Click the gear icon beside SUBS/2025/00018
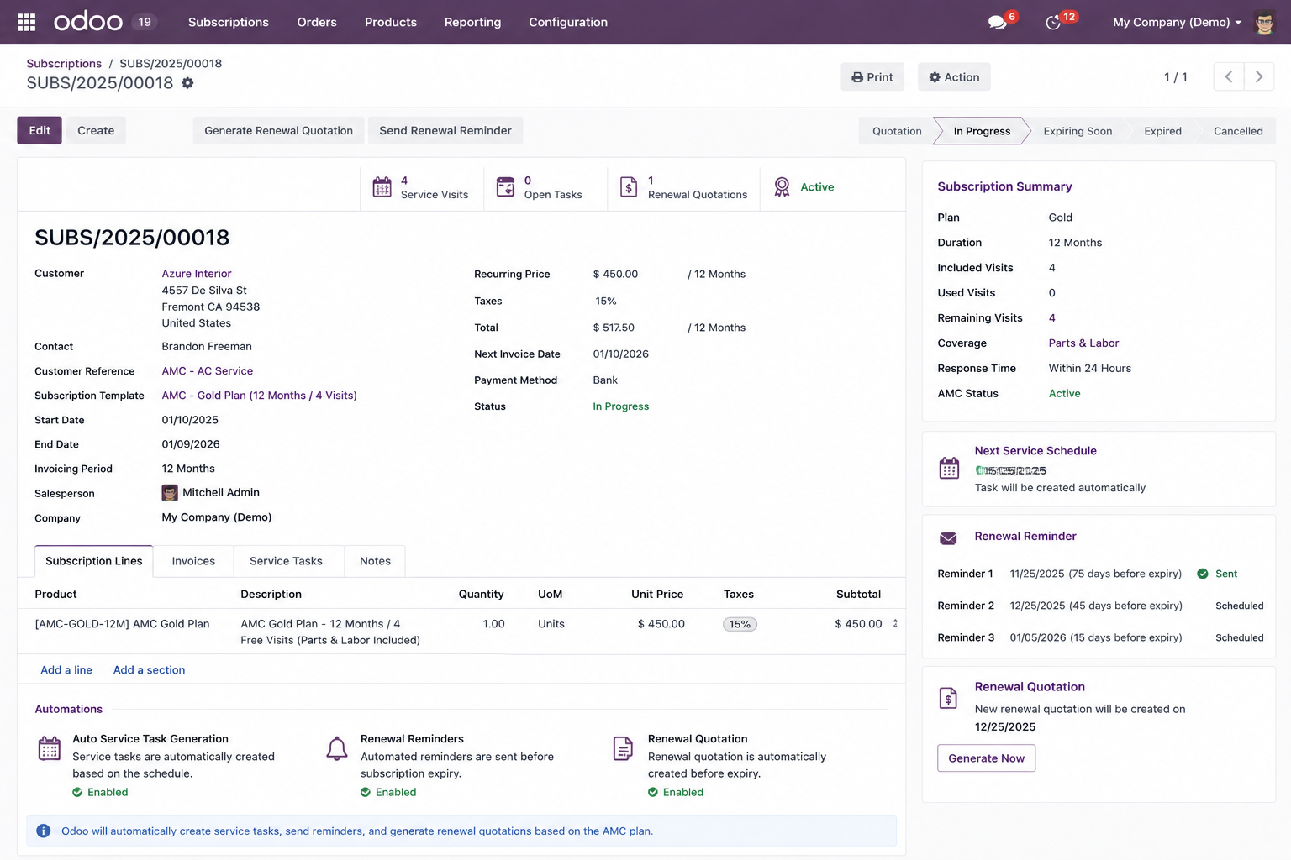 187,83
